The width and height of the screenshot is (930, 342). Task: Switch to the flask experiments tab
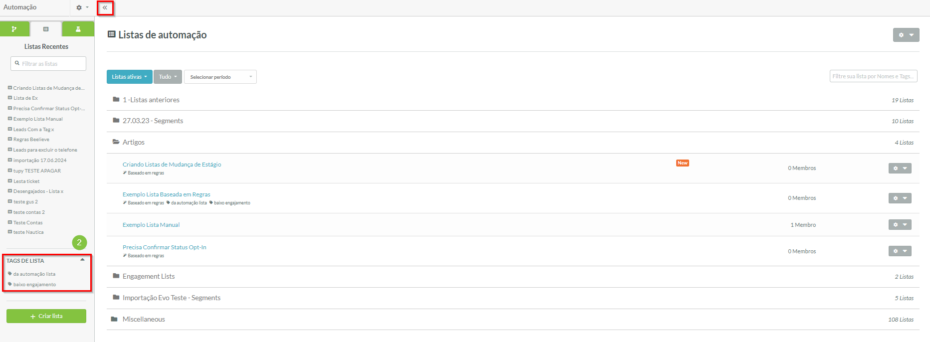point(78,29)
